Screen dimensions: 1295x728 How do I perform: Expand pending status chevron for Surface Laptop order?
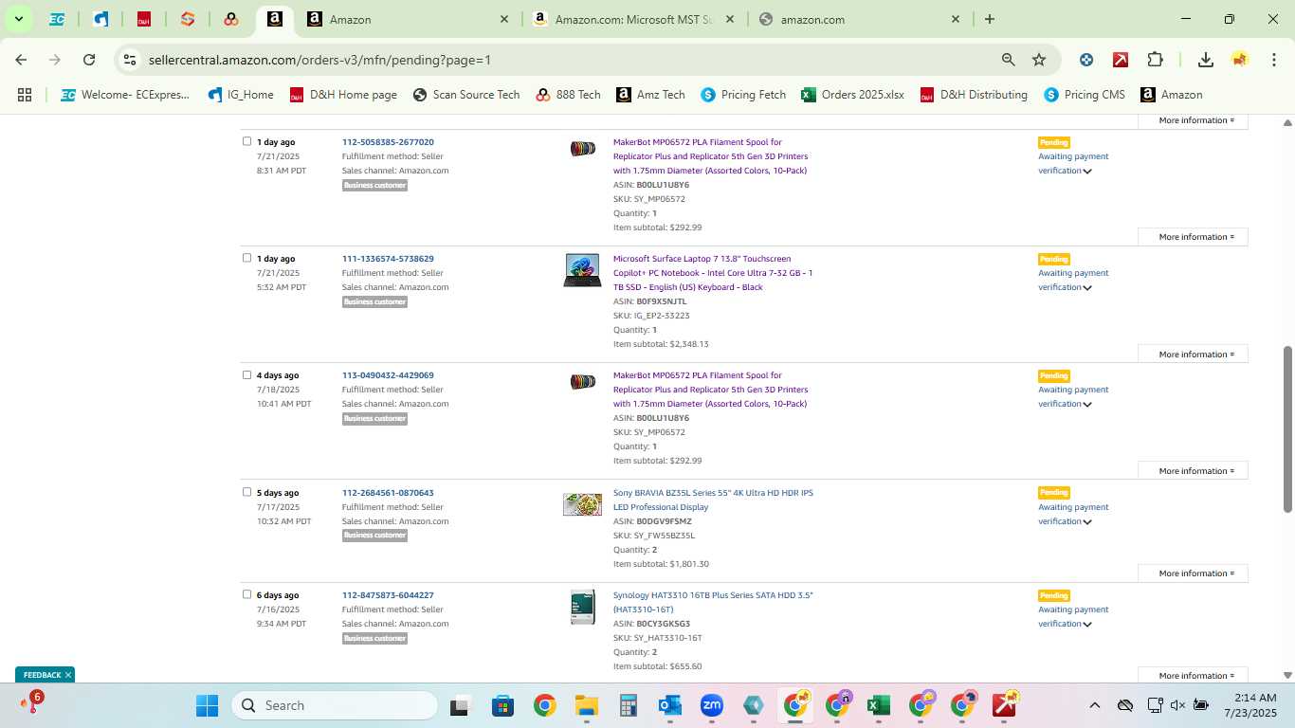point(1087,288)
